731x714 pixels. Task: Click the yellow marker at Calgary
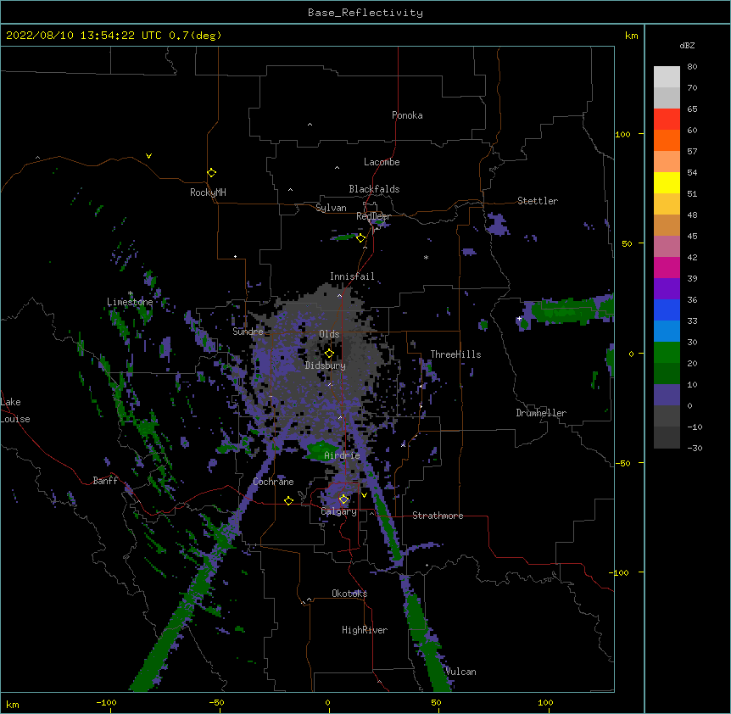(x=343, y=499)
